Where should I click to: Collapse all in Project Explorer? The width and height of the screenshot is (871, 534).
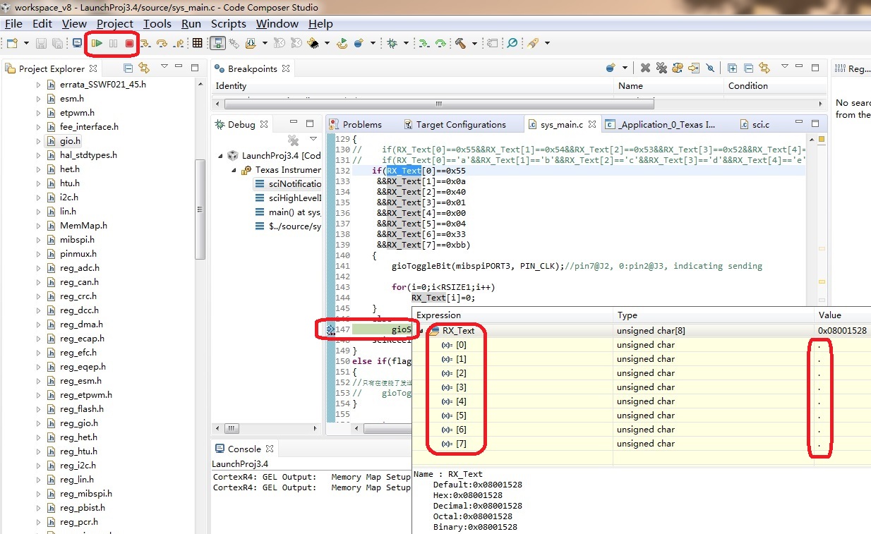128,68
